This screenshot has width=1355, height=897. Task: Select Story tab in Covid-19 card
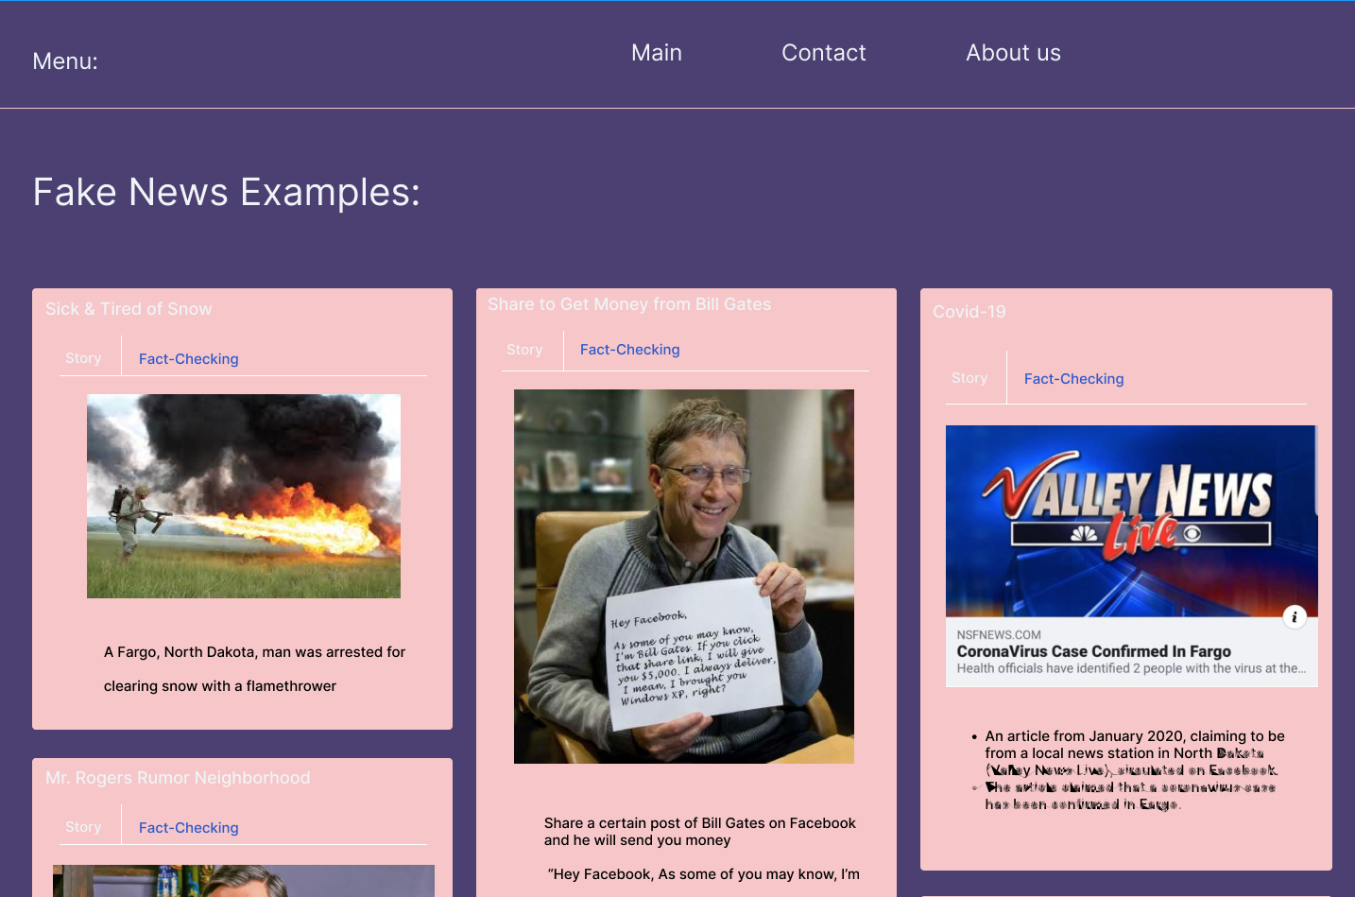[969, 378]
